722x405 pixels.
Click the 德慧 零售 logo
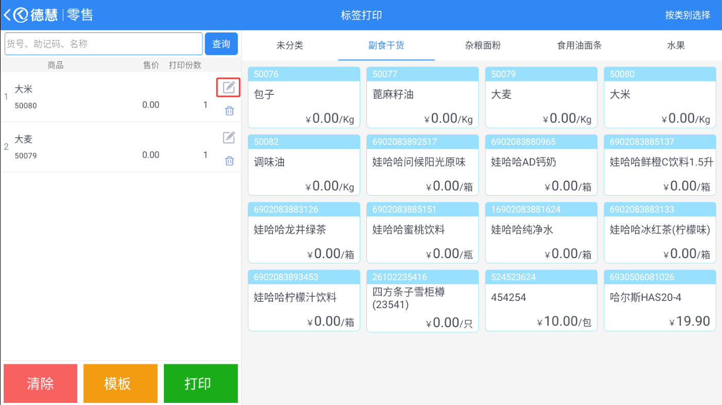(x=54, y=15)
